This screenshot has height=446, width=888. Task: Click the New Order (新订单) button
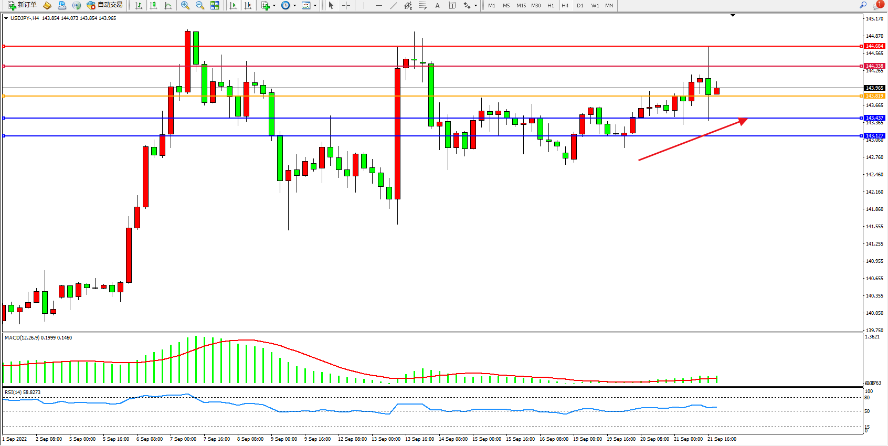click(x=22, y=5)
